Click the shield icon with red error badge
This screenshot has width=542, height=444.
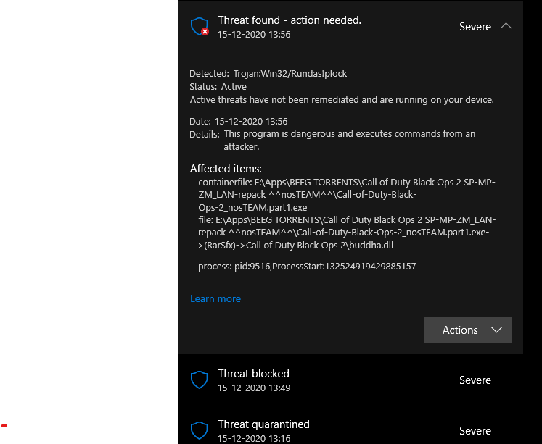[x=200, y=27]
